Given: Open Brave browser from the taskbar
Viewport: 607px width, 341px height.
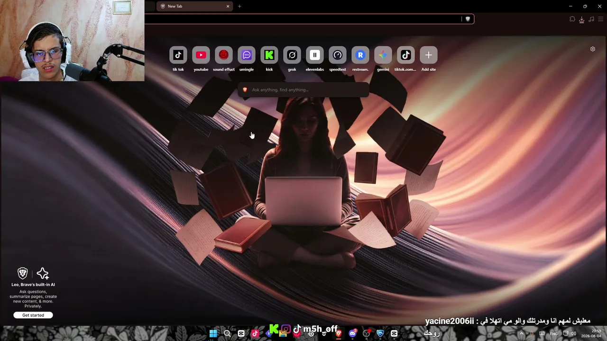Looking at the screenshot, I should point(339,333).
